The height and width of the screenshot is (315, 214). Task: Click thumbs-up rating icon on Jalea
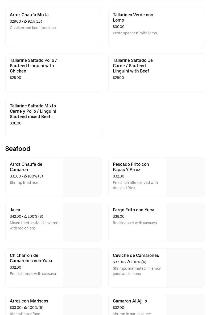(x=26, y=216)
